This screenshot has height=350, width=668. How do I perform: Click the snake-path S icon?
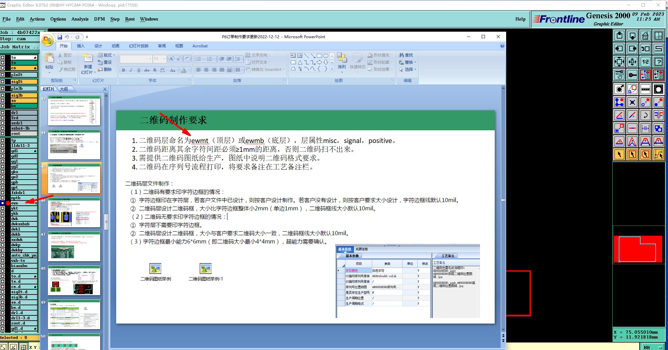659,49
